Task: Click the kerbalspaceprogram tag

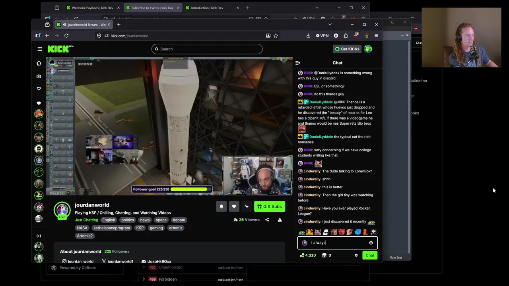Action: [112, 228]
